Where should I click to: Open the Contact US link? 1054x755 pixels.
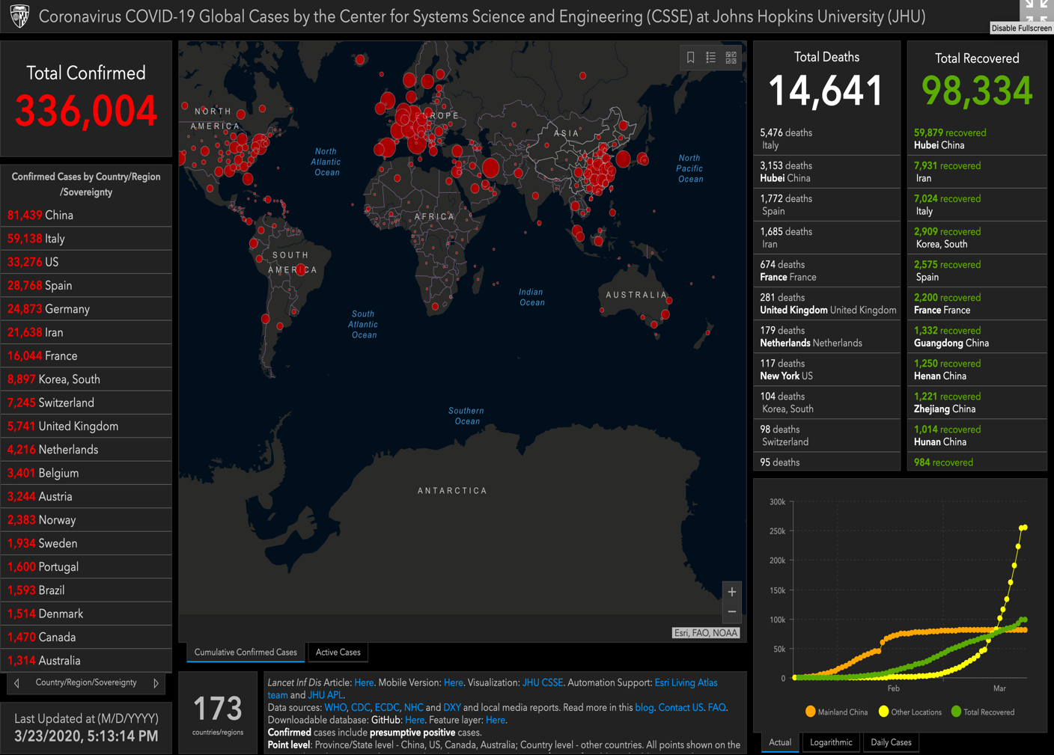pos(680,707)
